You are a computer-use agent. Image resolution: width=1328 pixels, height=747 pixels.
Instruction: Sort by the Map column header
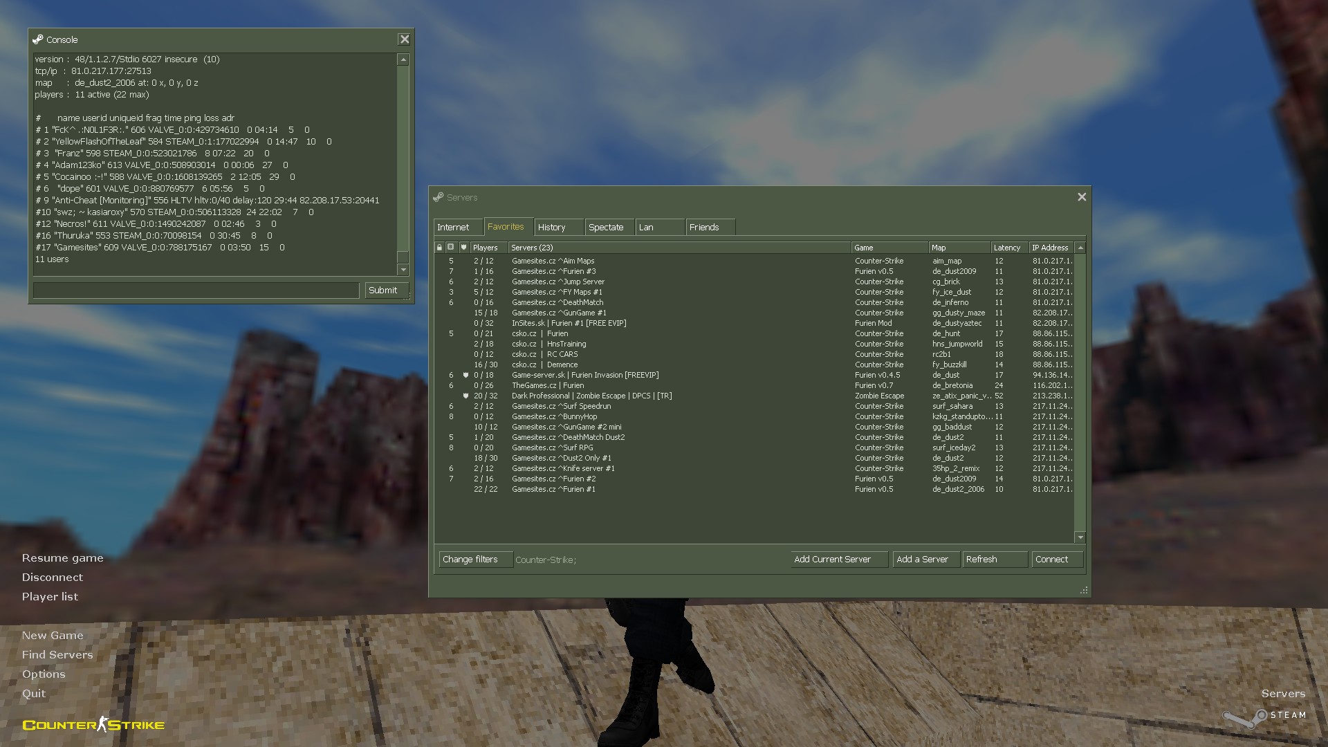point(959,248)
